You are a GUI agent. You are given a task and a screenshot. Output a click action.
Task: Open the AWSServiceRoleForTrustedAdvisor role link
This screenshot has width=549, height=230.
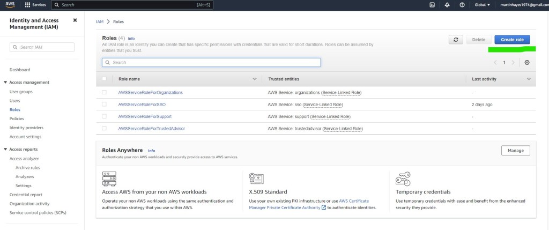pyautogui.click(x=151, y=129)
